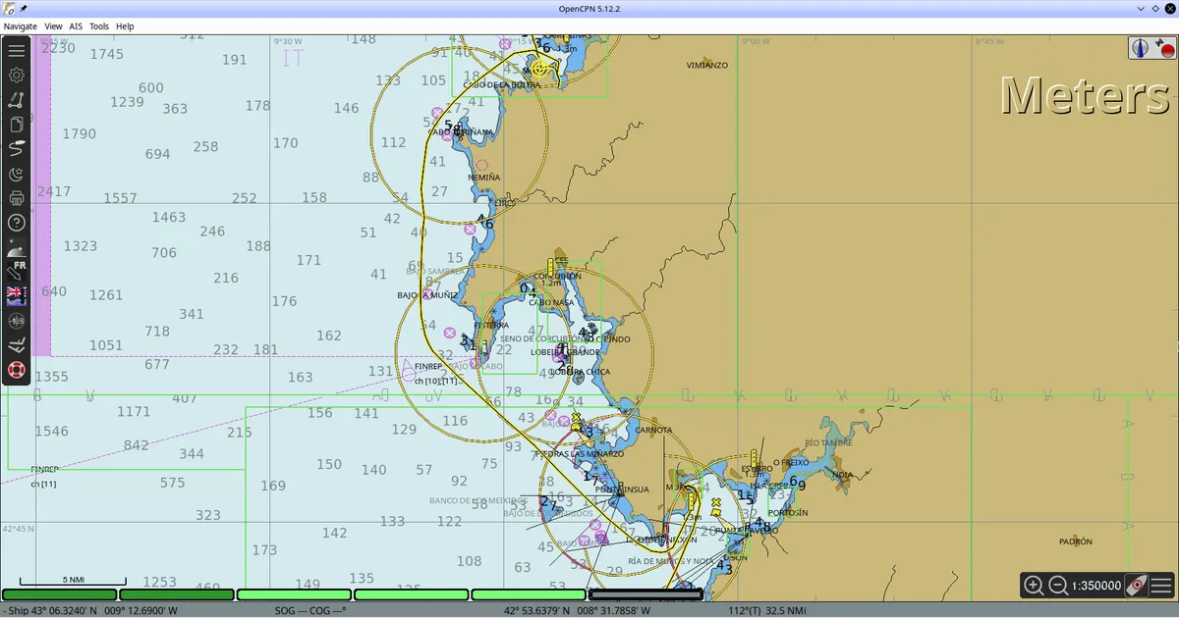Toggle auto-follow ship button
Image resolution: width=1179 pixels, height=618 pixels.
(1136, 586)
